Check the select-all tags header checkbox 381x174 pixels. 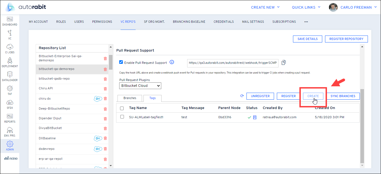122,108
